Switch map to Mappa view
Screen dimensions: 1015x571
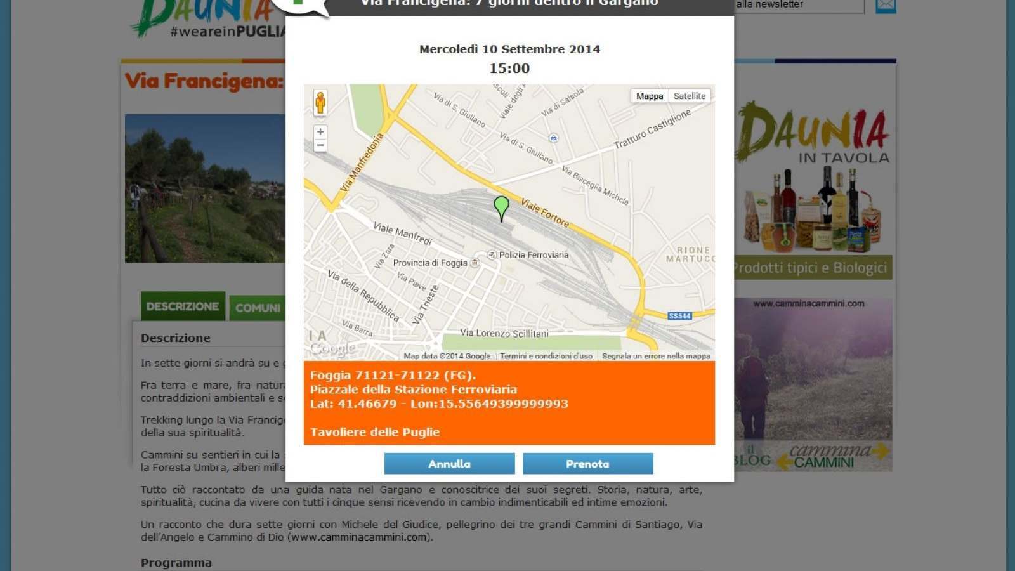pyautogui.click(x=650, y=96)
